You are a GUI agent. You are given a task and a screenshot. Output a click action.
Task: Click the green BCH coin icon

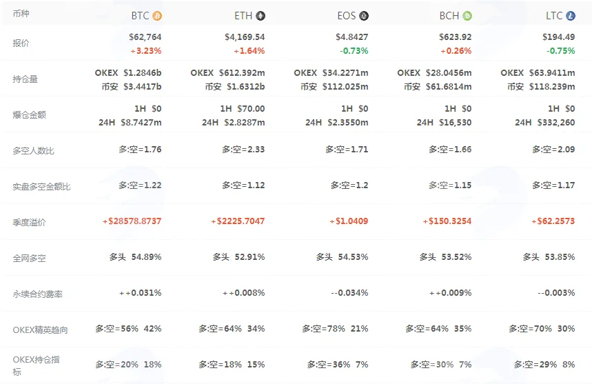pos(467,16)
